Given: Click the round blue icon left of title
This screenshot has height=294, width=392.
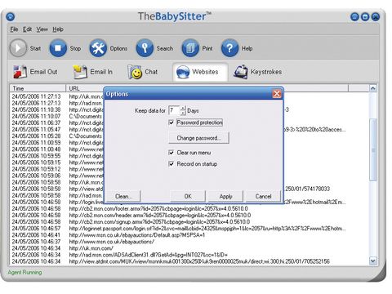Looking at the screenshot, I should pos(11,17).
